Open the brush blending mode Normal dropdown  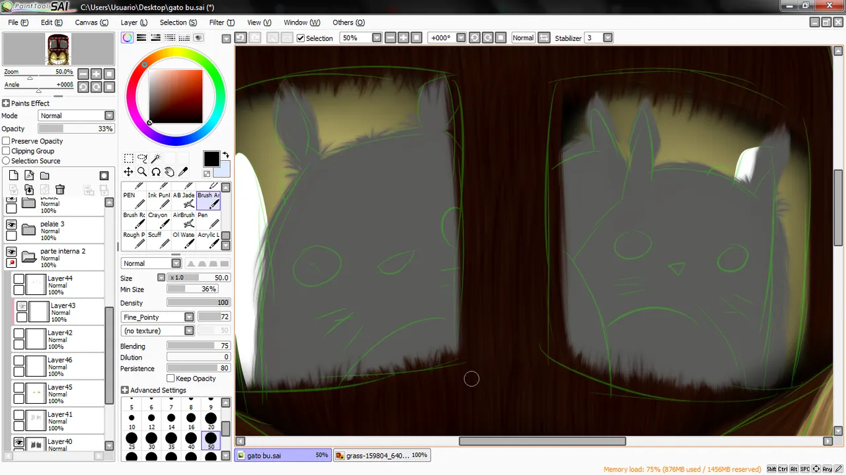176,263
